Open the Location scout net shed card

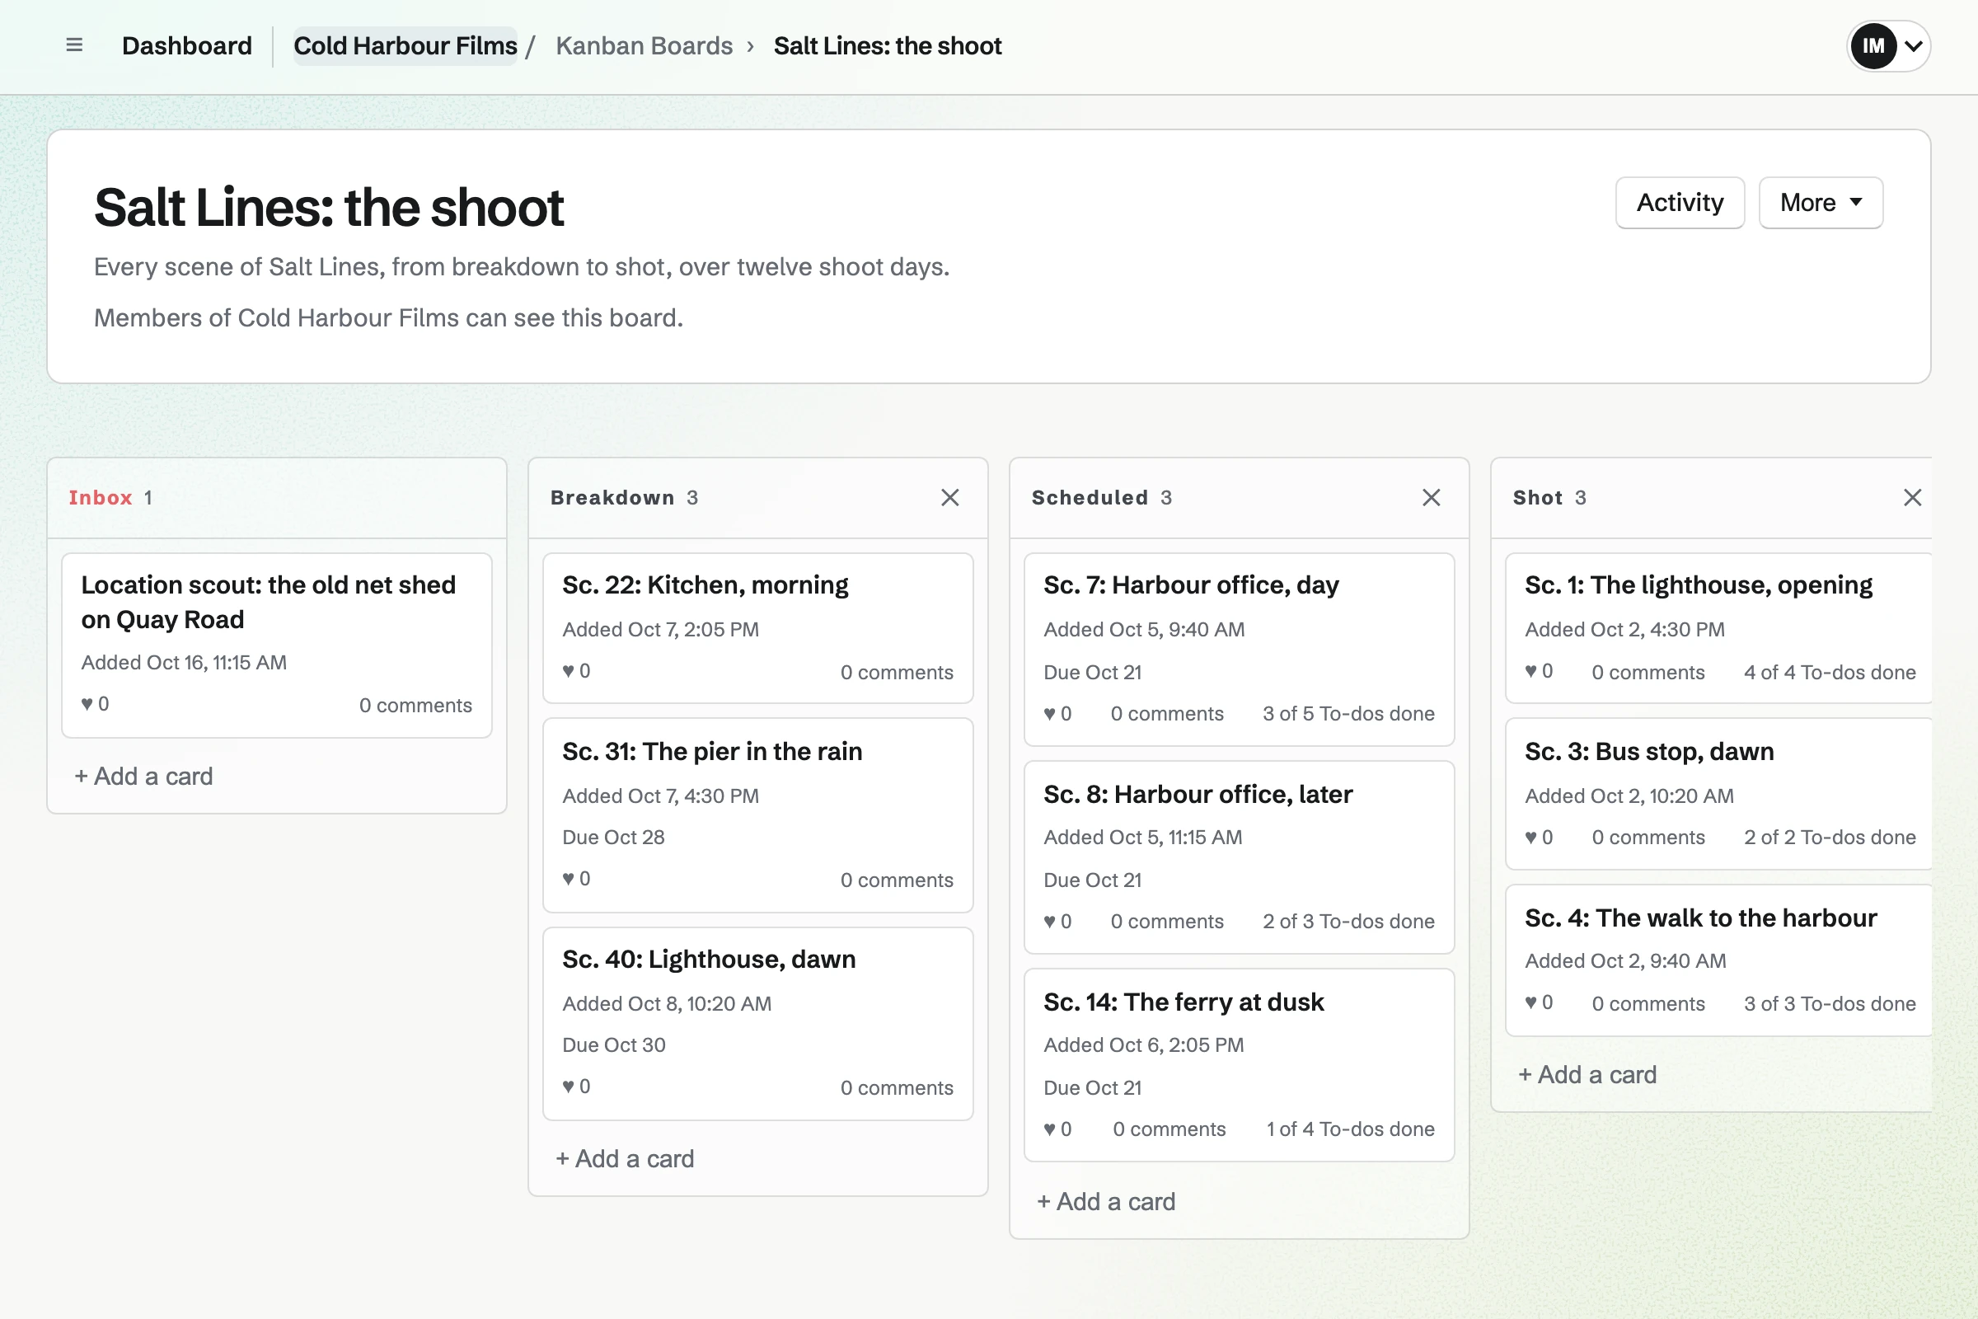point(269,603)
